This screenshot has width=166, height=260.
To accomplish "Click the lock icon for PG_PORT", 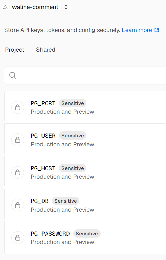I will tap(18, 107).
